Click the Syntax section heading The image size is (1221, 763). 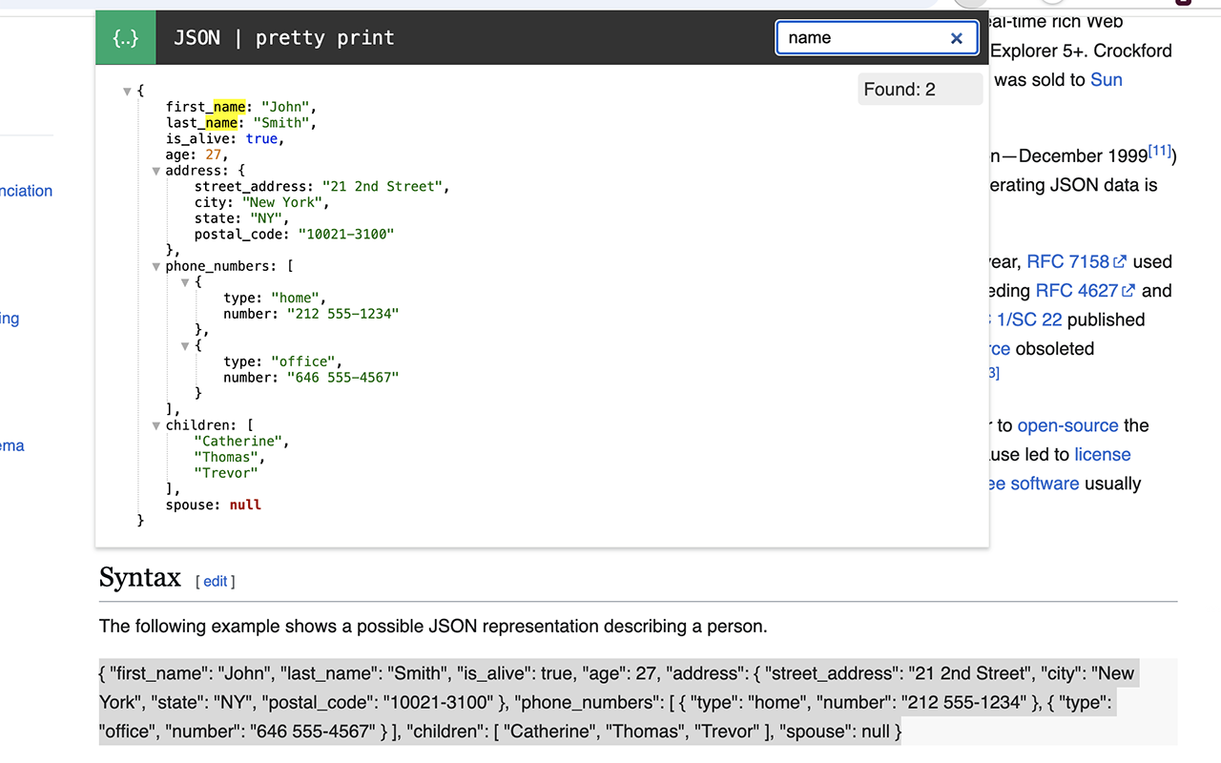140,578
